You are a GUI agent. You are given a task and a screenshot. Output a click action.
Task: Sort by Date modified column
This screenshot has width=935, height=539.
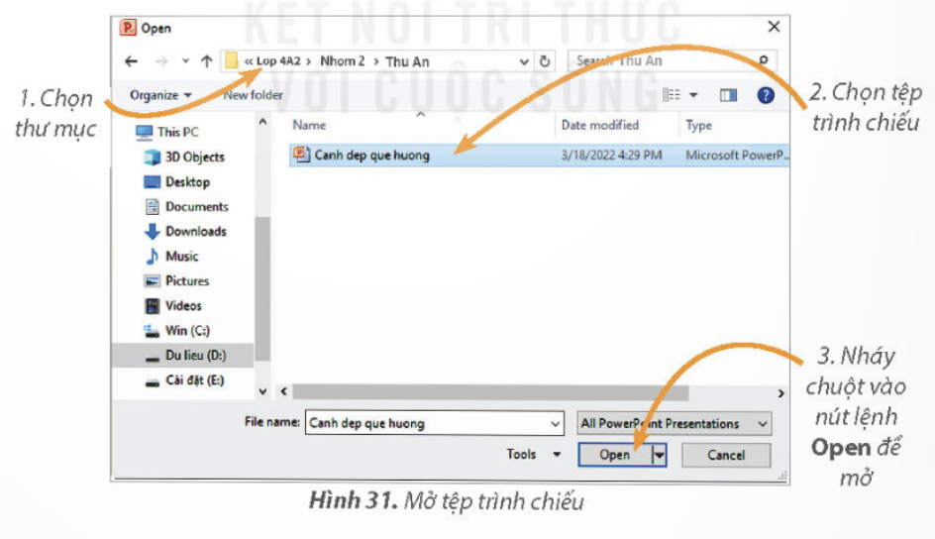pos(600,125)
